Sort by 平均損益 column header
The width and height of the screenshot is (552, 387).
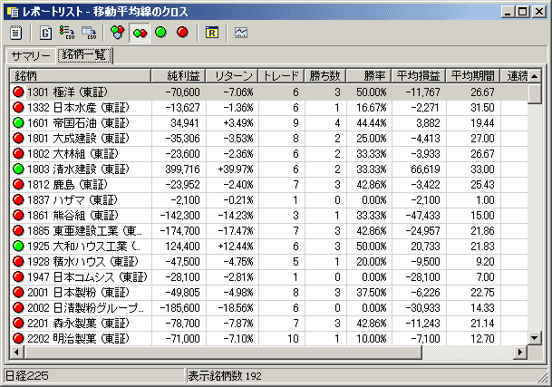click(419, 76)
